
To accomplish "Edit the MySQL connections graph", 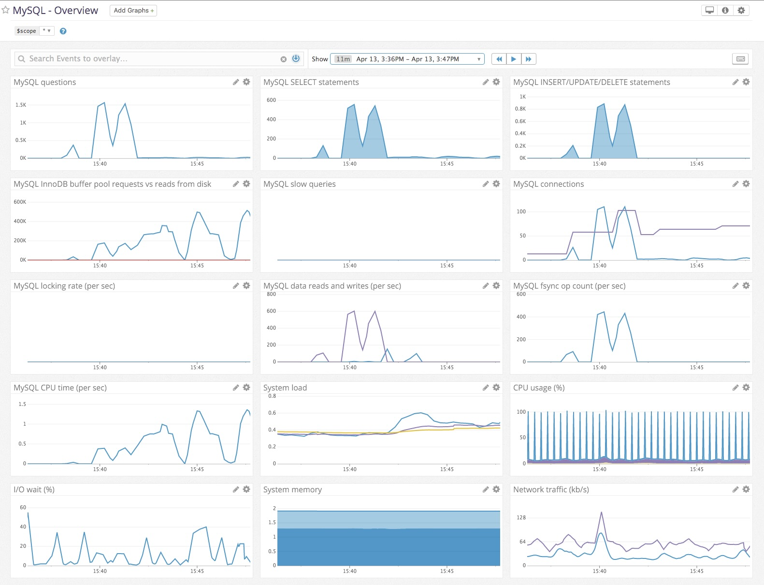I will click(735, 184).
